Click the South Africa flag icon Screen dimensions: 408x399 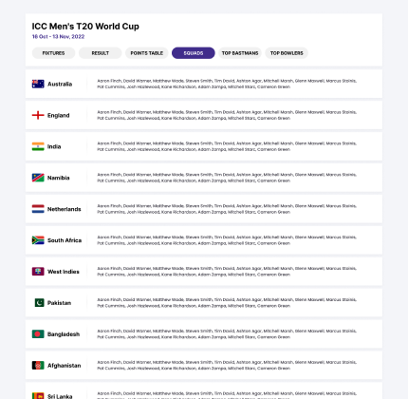[x=38, y=240]
